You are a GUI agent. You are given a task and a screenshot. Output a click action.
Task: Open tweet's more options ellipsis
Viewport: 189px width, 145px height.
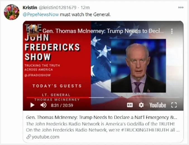coord(181,8)
